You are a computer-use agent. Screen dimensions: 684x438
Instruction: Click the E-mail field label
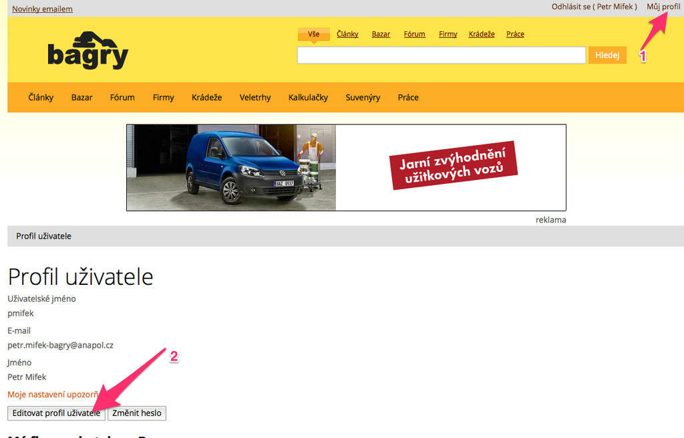[x=19, y=330]
